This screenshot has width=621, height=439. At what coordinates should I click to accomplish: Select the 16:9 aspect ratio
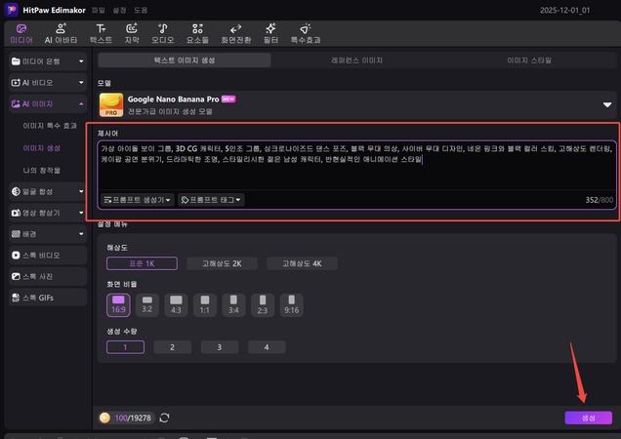pos(118,304)
